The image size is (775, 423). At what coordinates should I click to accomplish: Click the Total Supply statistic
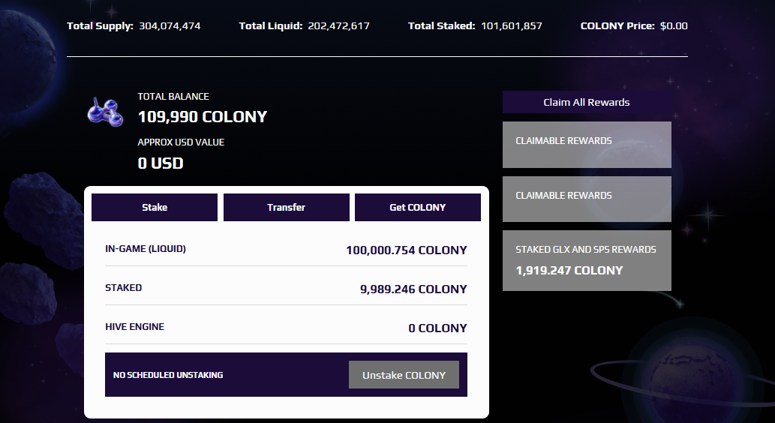click(134, 25)
